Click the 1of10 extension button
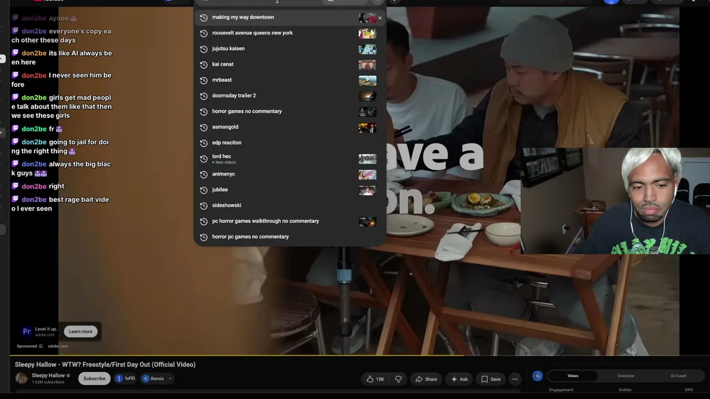Viewport: 710px width, 399px height. click(x=126, y=378)
